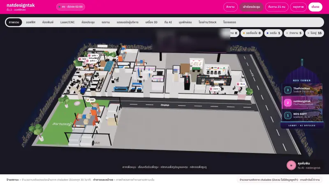Click the pink number 2 floor badge
The image size is (329, 185).
click(287, 103)
